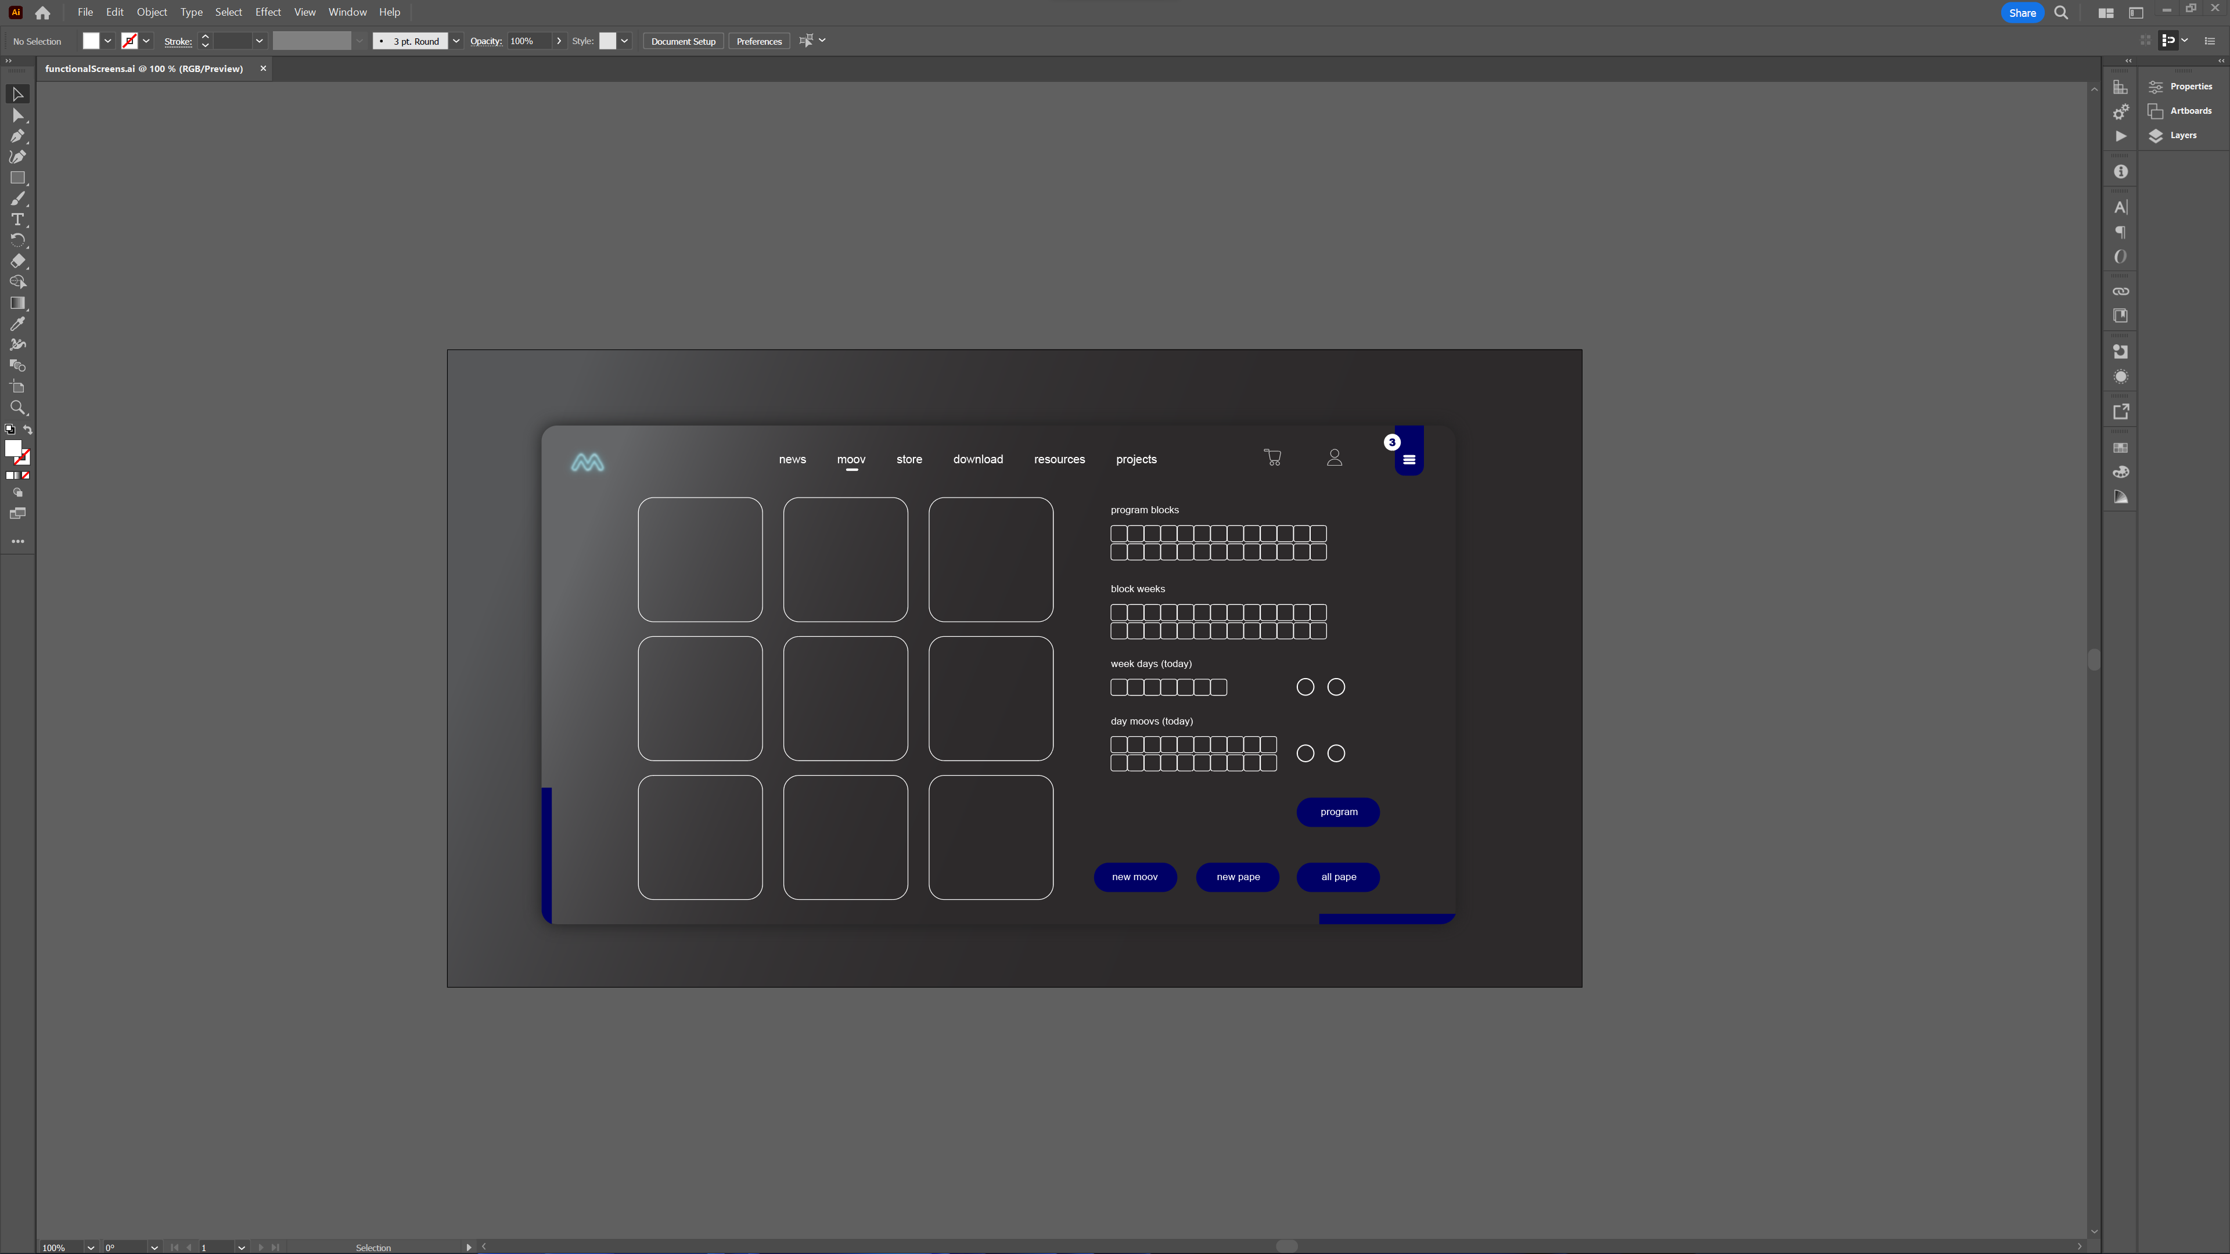Select the Eraser tool

(17, 261)
